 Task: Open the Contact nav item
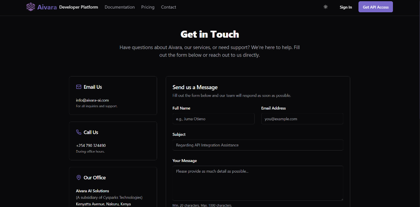[x=169, y=7]
